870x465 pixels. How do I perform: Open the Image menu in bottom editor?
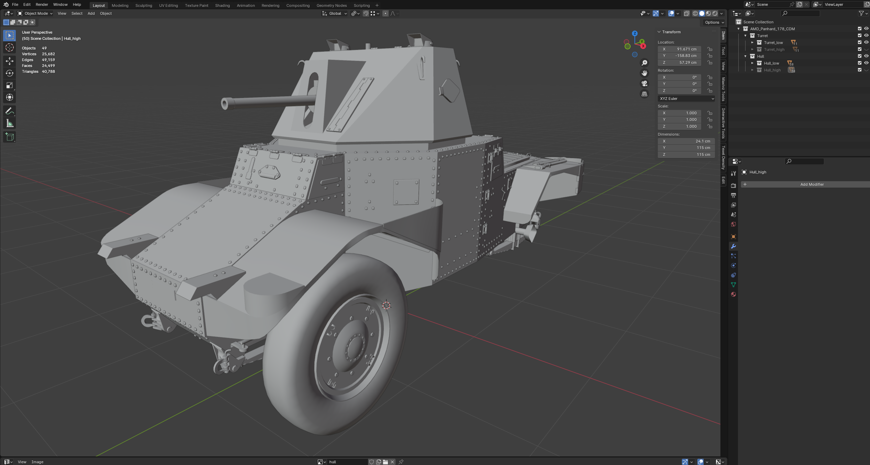37,462
